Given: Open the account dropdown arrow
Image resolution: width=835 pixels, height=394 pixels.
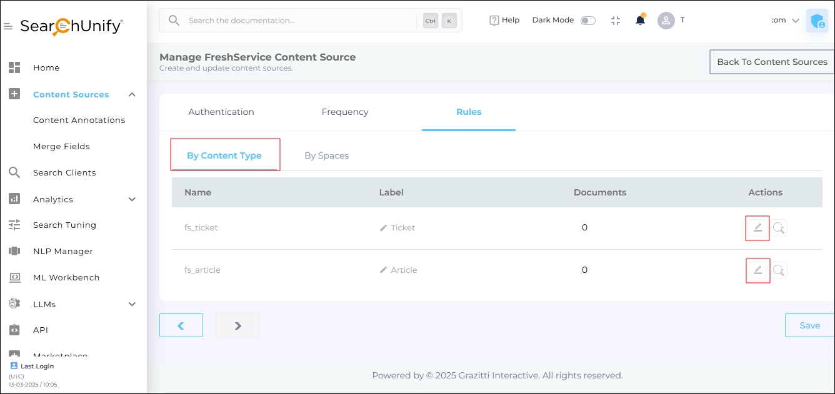Looking at the screenshot, I should tap(795, 21).
